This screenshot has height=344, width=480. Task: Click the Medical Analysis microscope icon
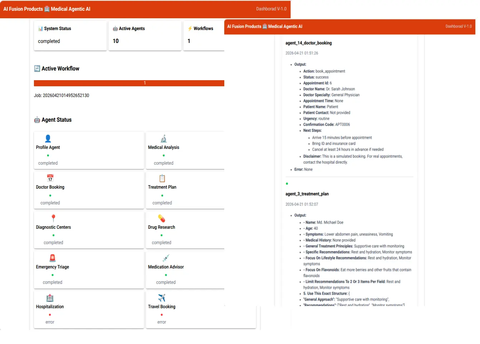point(163,139)
